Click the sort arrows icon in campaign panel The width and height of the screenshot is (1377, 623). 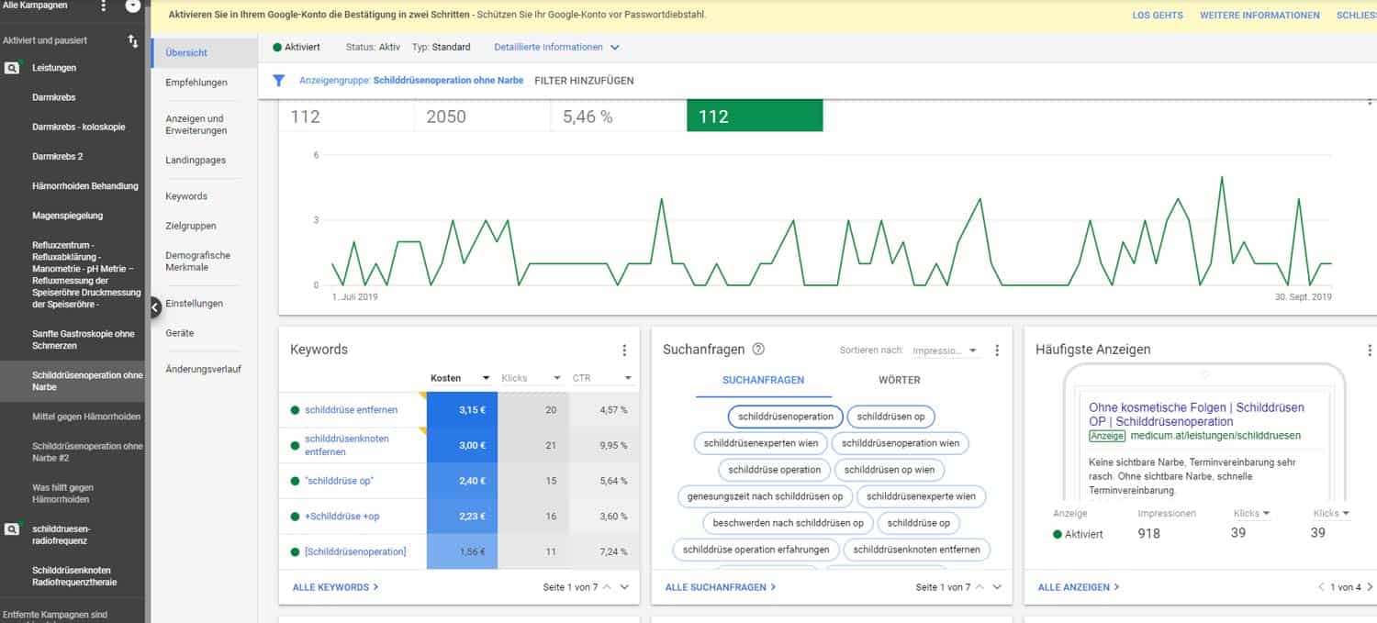(x=133, y=41)
